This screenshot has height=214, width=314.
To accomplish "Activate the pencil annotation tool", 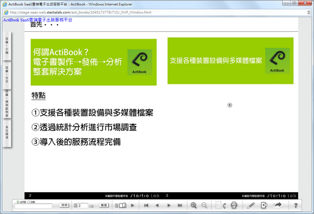I will coord(251,205).
